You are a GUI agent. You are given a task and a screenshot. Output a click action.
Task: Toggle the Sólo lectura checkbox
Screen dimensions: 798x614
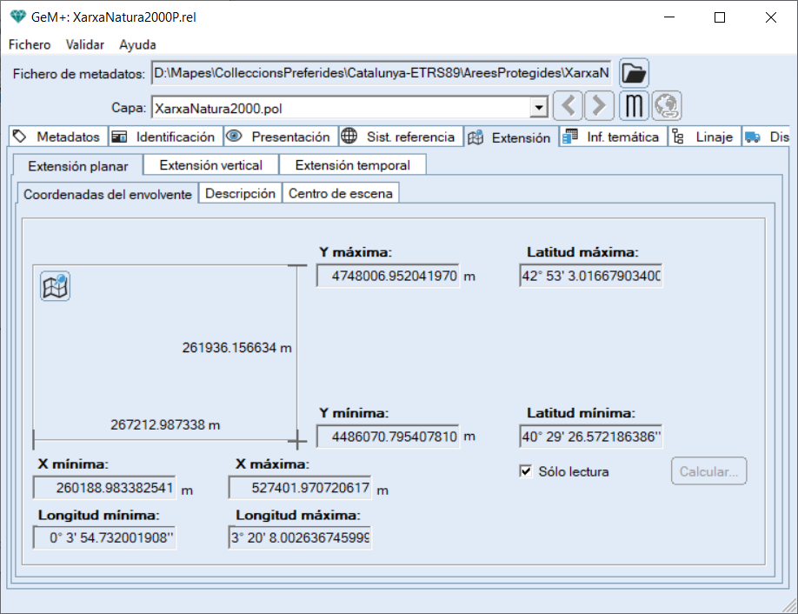coord(525,471)
